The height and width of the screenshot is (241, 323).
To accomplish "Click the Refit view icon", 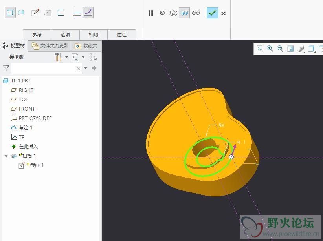I will (260, 49).
